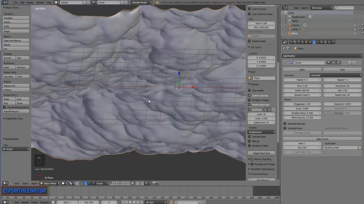Toggle the Only Render checkbox

[249, 90]
